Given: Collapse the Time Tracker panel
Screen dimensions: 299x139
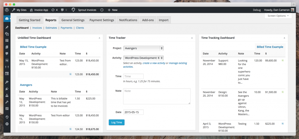Looking at the screenshot, I should tap(192, 38).
